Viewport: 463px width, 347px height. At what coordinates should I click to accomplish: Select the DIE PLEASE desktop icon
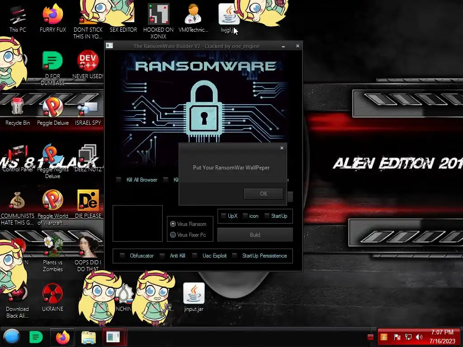tap(88, 204)
